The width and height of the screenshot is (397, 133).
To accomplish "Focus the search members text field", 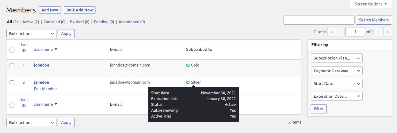I will click(x=319, y=20).
